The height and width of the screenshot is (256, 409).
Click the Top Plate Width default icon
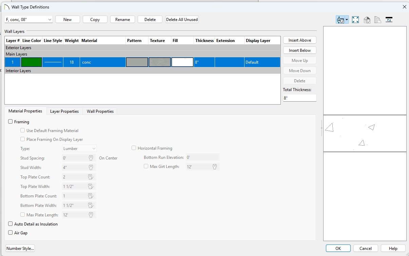tap(91, 186)
